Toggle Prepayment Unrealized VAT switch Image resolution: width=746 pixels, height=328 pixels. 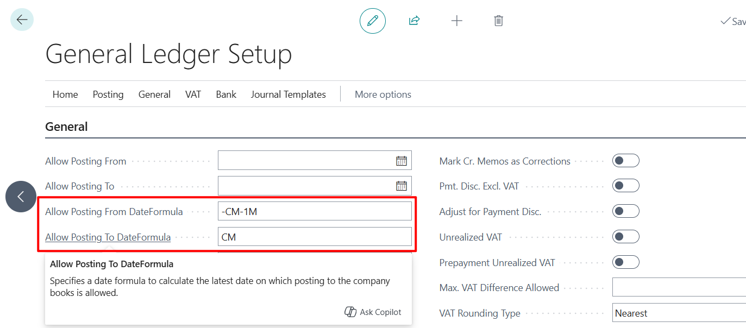tap(625, 262)
